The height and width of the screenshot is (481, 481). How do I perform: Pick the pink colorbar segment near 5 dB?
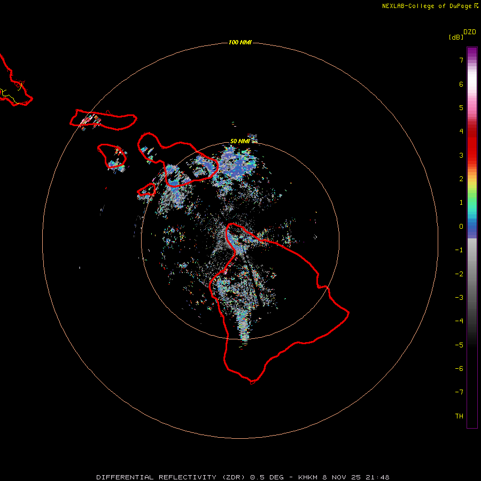pos(472,108)
